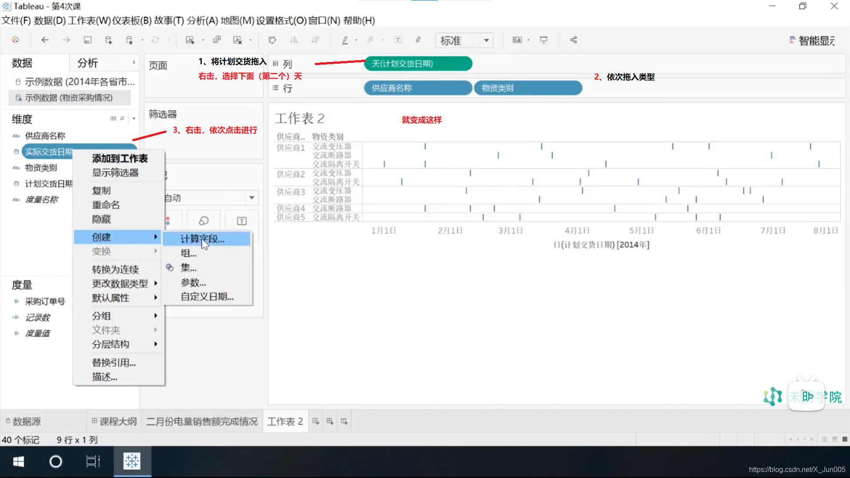Enable 显示筛选器 in the context menu
The height and width of the screenshot is (478, 850).
tap(114, 173)
